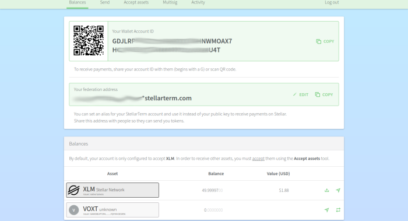Click the underlined accept link in Balances
The height and width of the screenshot is (221, 408).
(258, 159)
